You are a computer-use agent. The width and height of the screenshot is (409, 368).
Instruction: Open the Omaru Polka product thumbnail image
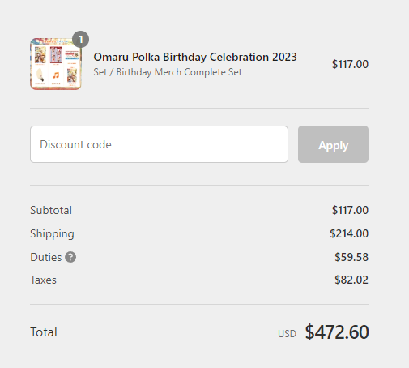point(56,64)
